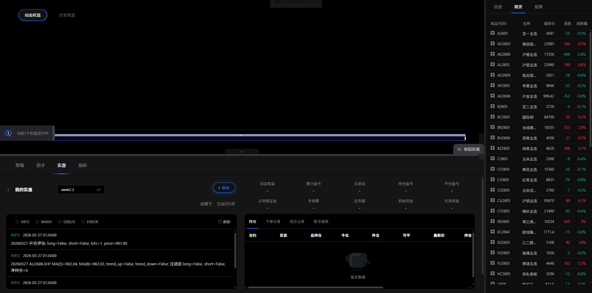
Task: Click the back arrow beside 我的实盘
Action: (8, 190)
